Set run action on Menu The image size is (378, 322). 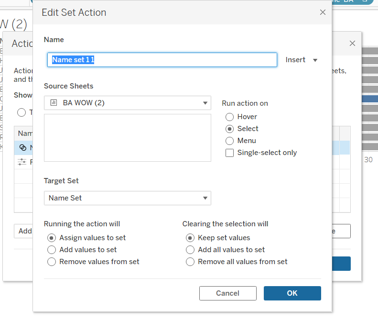229,141
